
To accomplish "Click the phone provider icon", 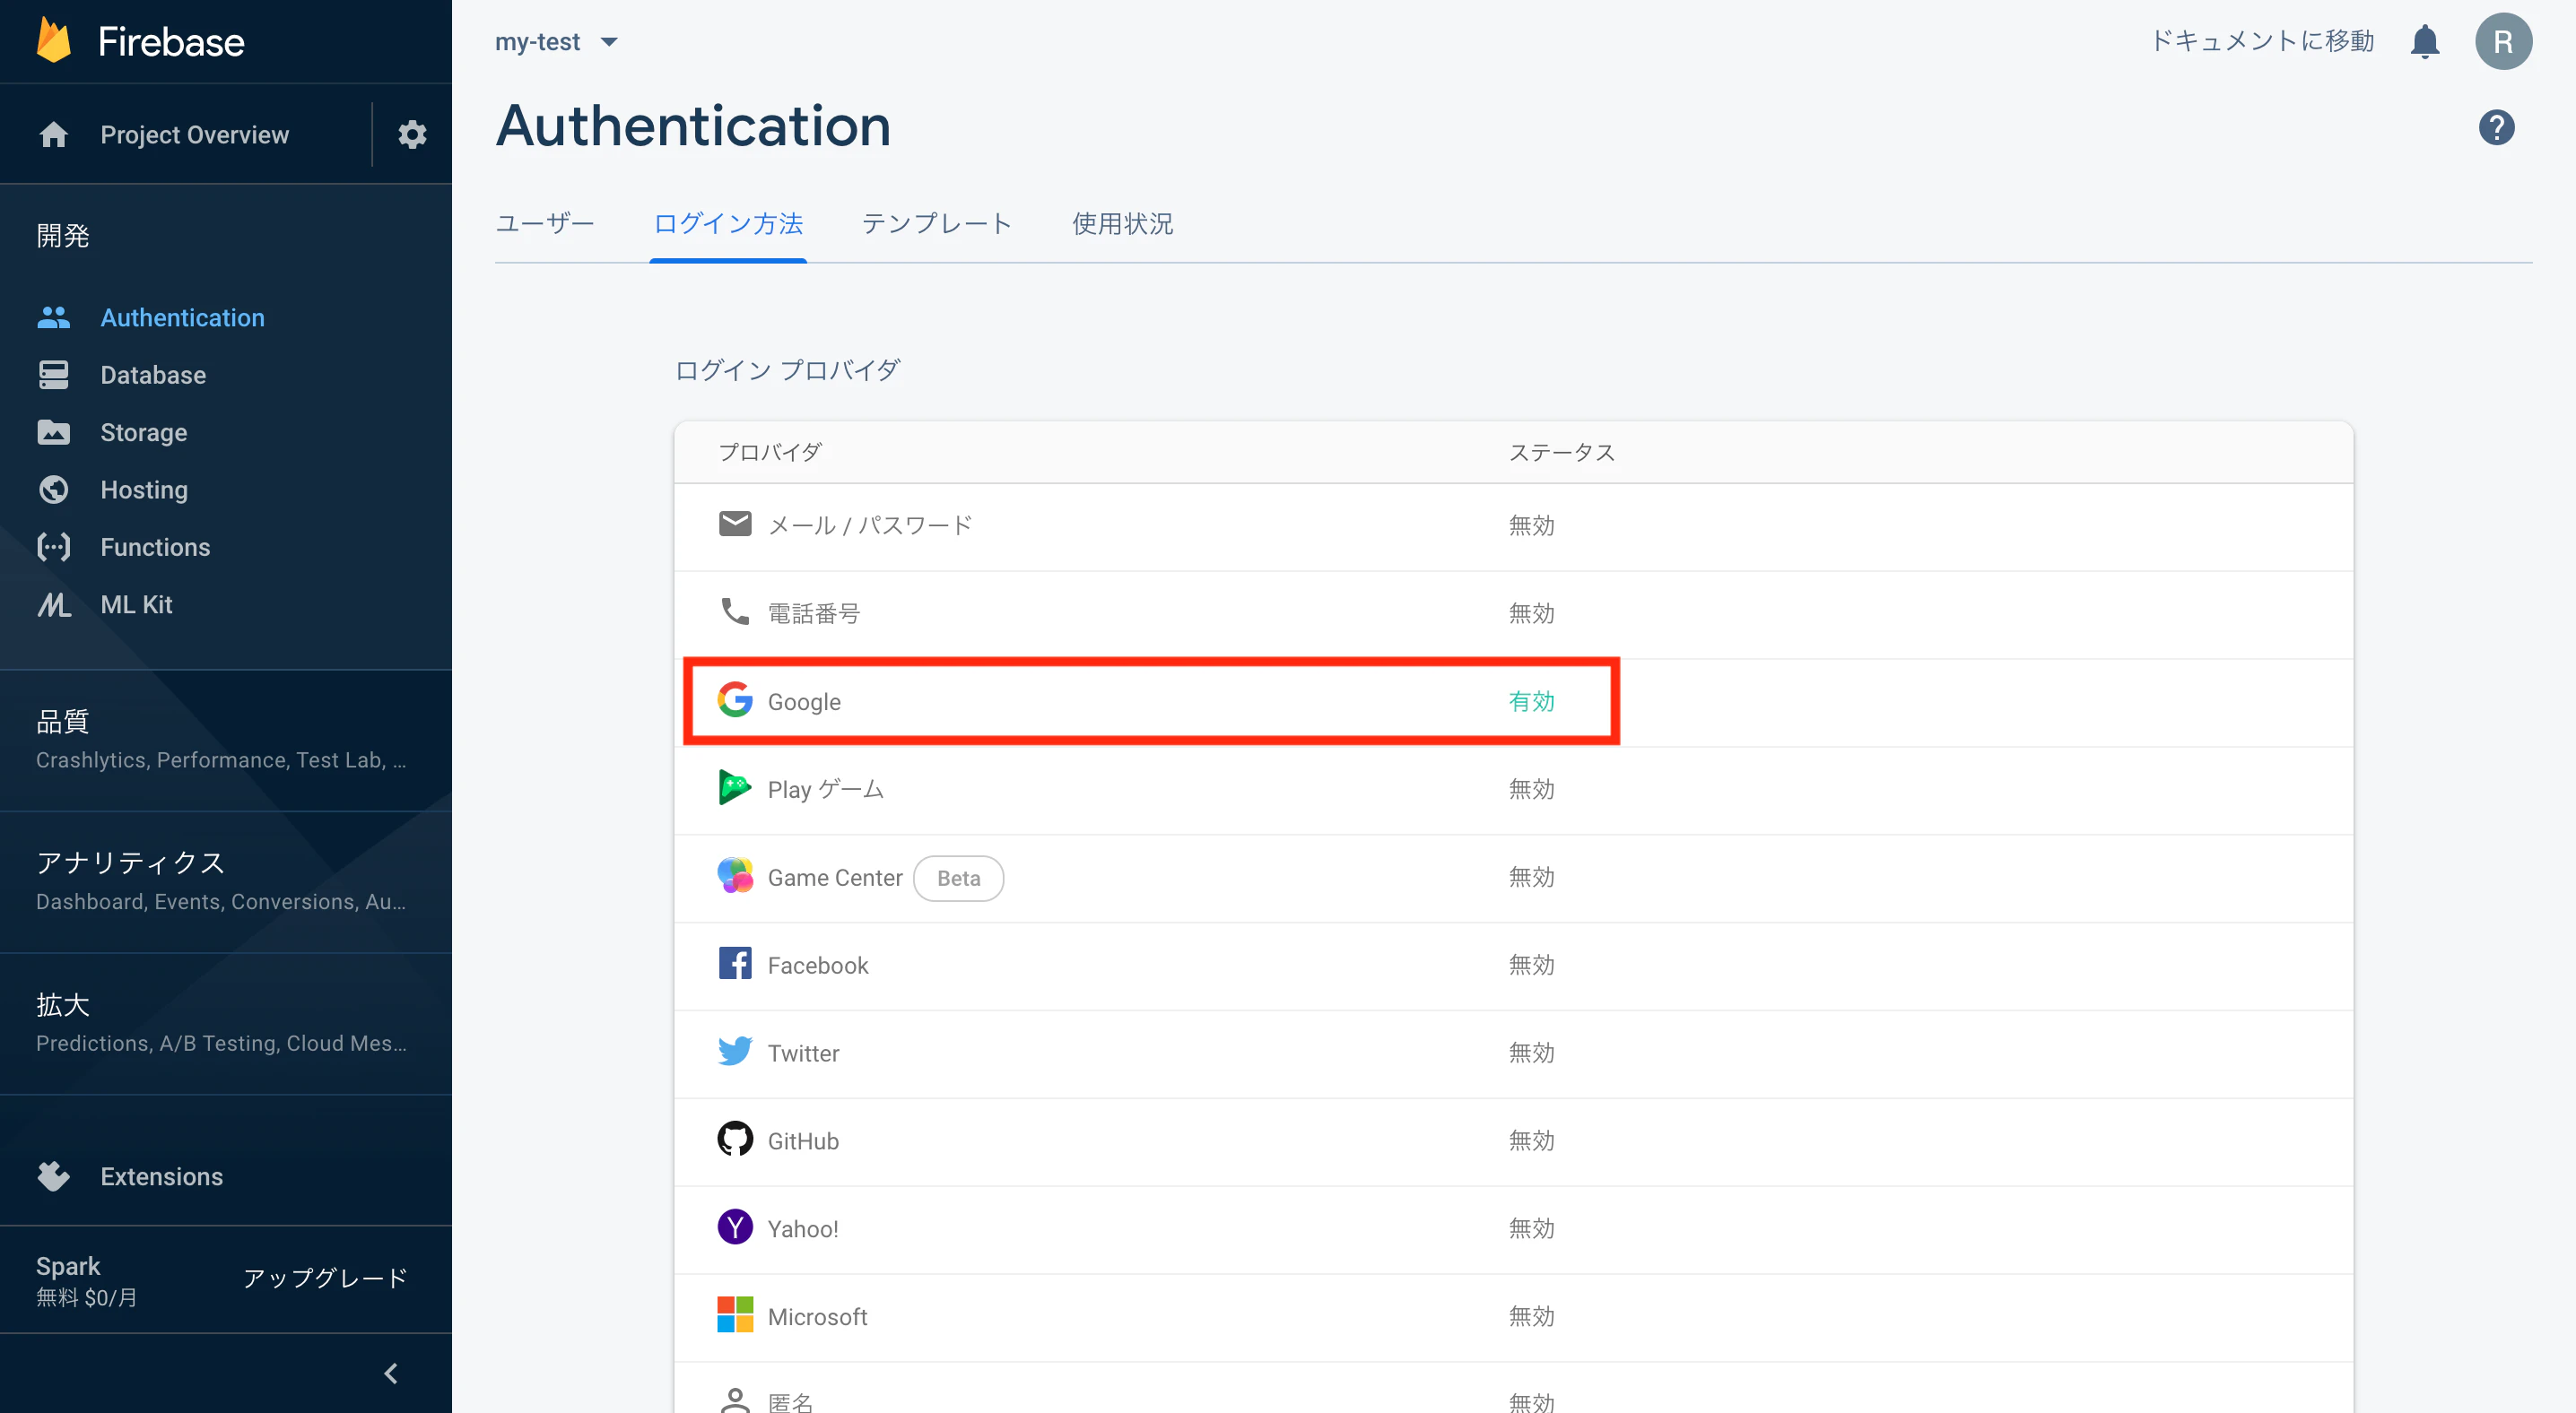I will (735, 611).
